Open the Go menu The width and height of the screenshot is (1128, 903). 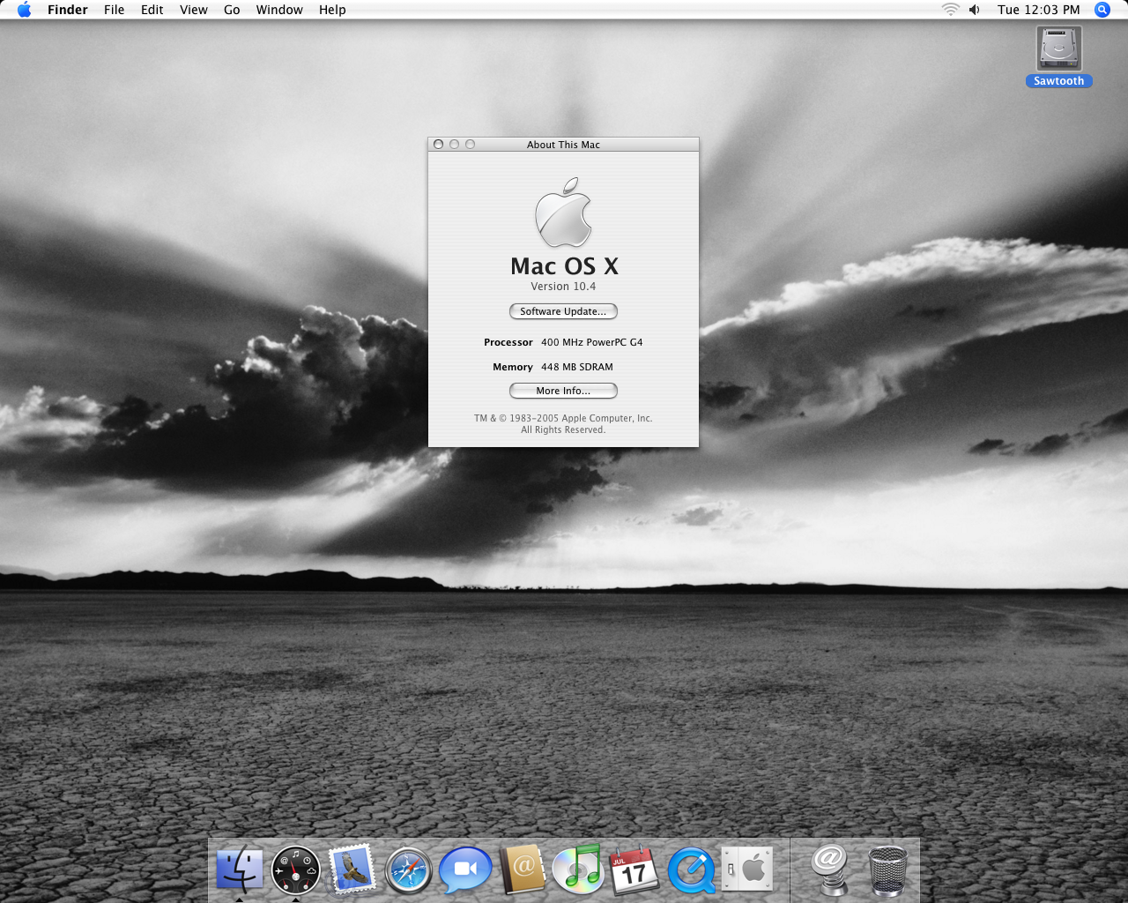(x=232, y=10)
